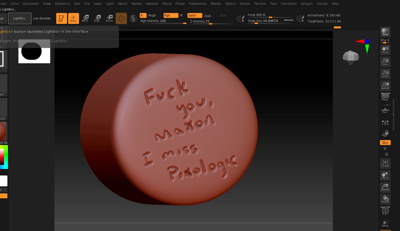Toggle the M material mode
This screenshot has width=400, height=231.
[x=181, y=15]
